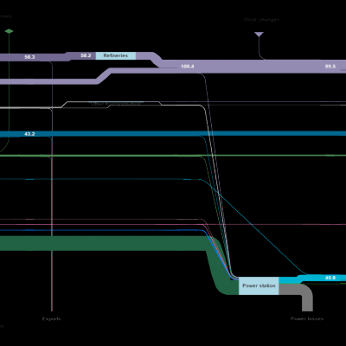Select the Refineries node box
The image size is (346, 346).
point(116,55)
